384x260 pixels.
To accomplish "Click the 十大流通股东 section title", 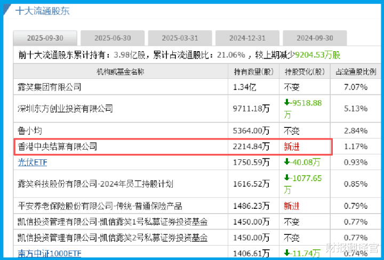I will [x=42, y=11].
